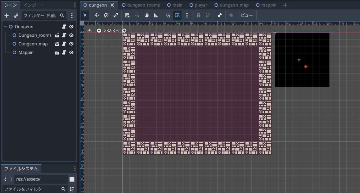
Task: Click the bone skeleton options icon
Action: (219, 15)
